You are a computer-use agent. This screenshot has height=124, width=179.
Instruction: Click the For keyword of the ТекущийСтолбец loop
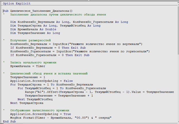(x=20, y=88)
